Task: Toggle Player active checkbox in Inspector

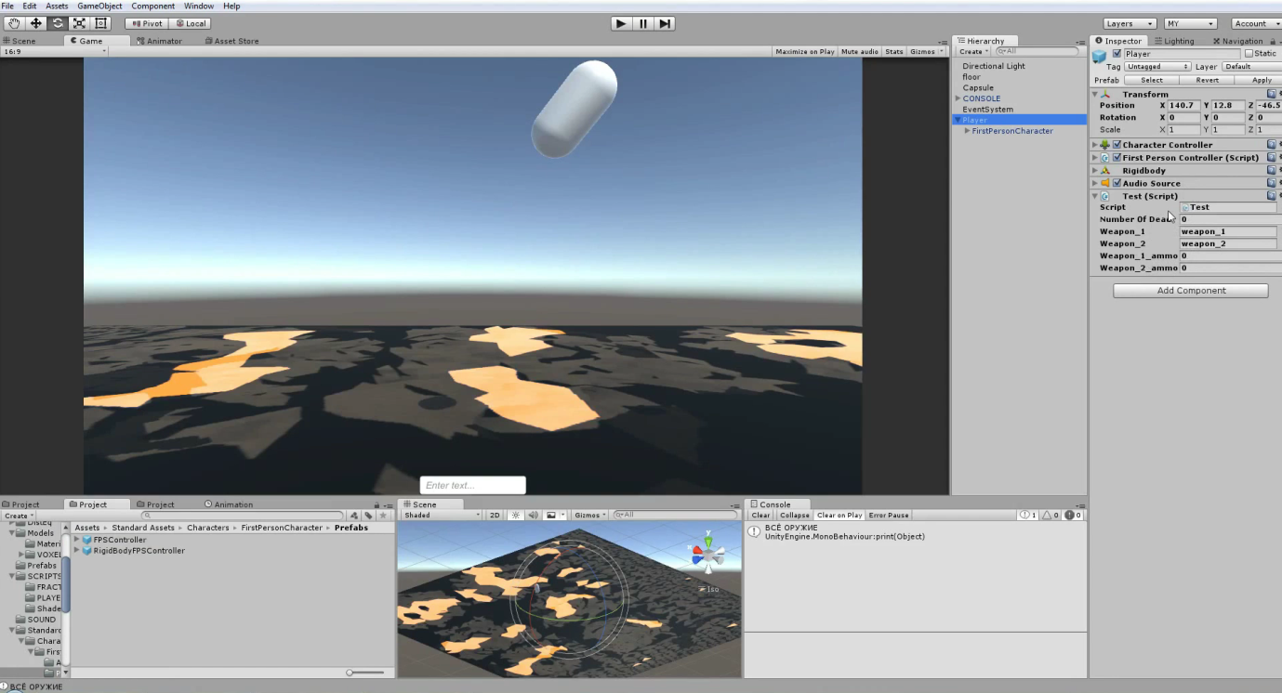Action: (1117, 54)
